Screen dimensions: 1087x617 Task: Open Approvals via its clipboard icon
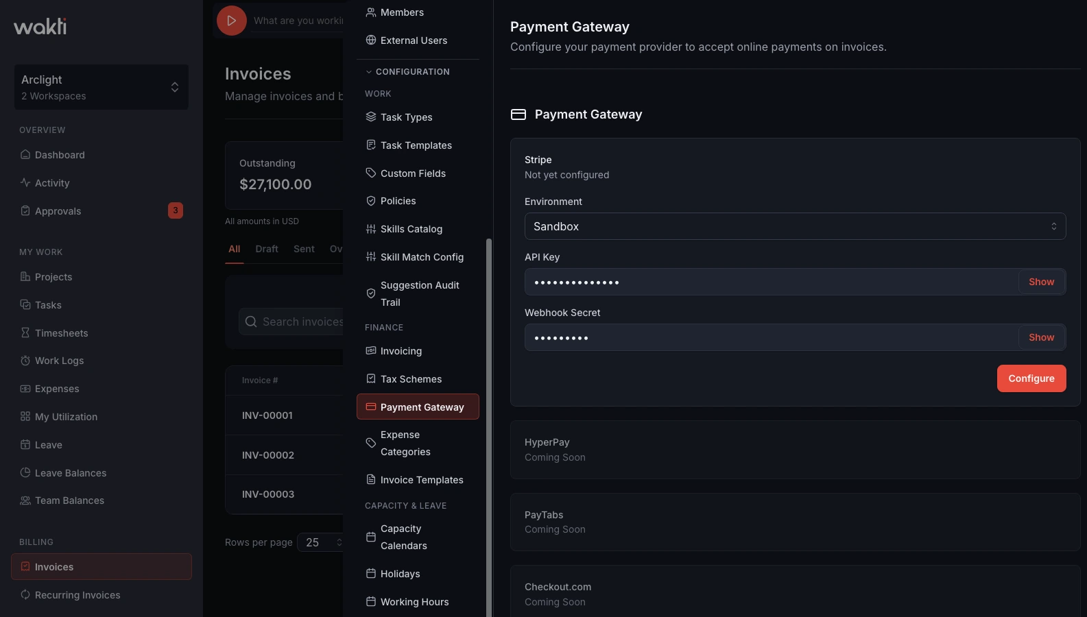[25, 211]
